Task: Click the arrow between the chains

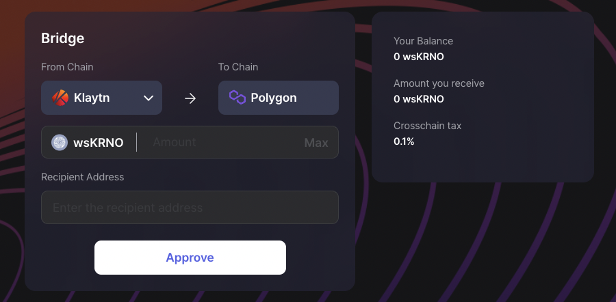Action: (190, 98)
